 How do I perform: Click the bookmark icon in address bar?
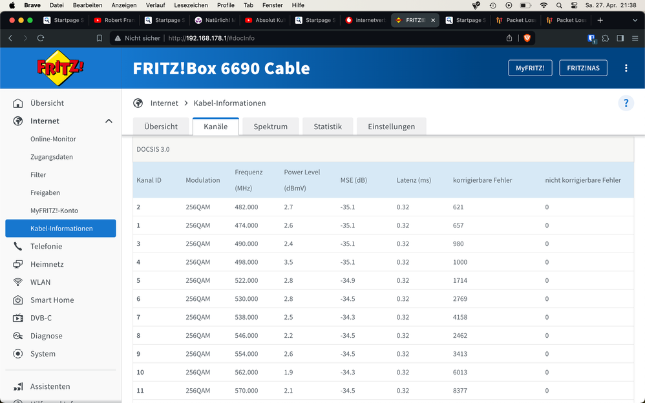(x=99, y=38)
